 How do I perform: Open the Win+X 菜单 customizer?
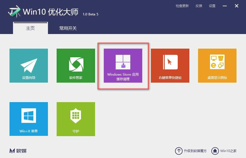29,119
